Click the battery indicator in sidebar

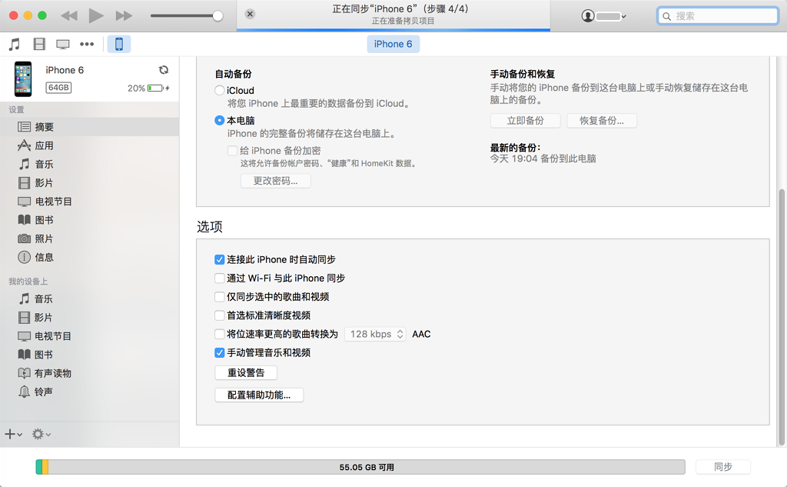(x=156, y=88)
